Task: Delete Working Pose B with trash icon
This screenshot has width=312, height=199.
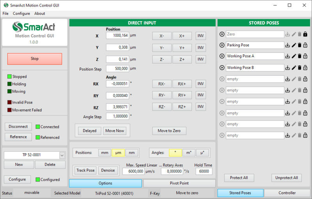Action: 300,68
